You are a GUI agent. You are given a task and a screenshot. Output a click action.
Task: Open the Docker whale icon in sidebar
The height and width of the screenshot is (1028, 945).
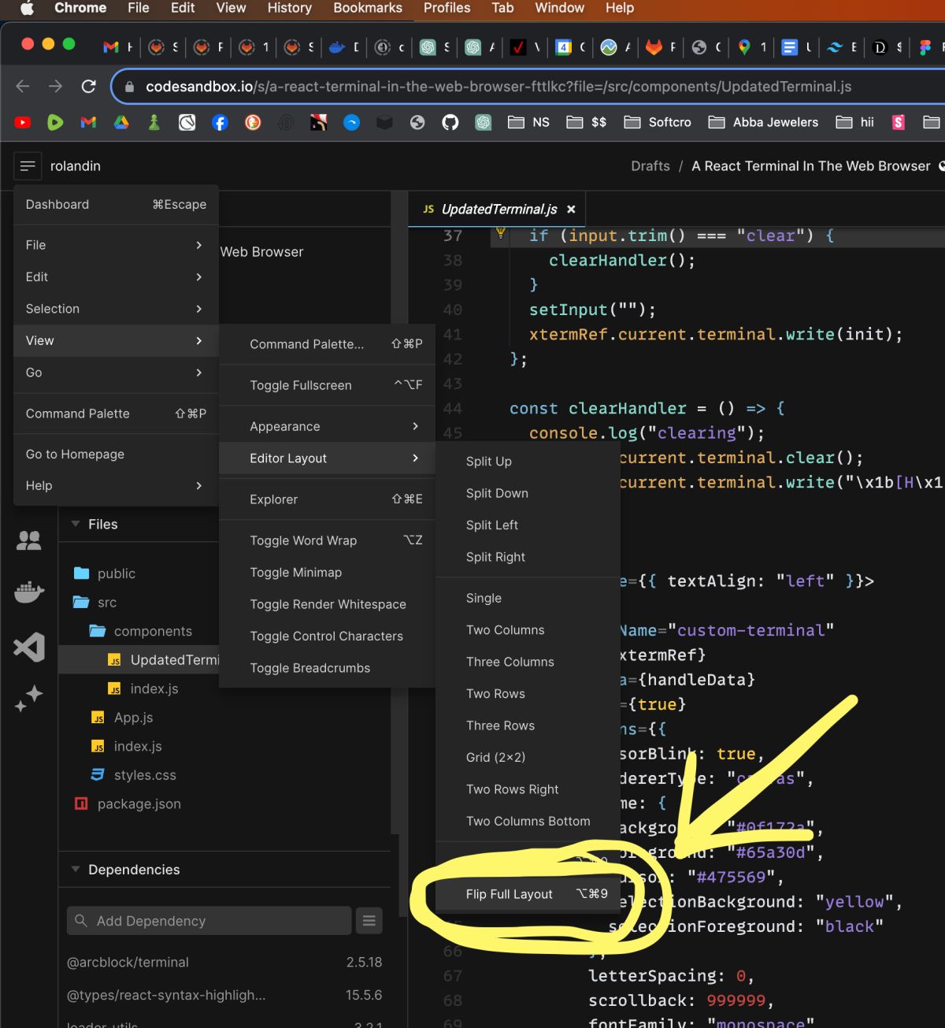click(29, 592)
